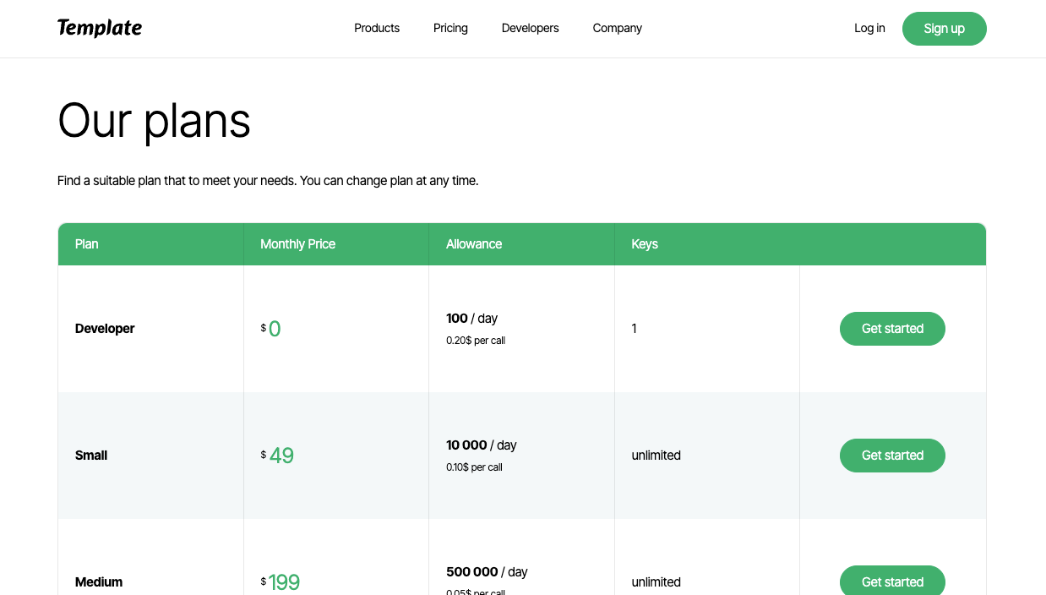The image size is (1046, 595).
Task: Click the Developer plan keys value 1
Action: [634, 329]
